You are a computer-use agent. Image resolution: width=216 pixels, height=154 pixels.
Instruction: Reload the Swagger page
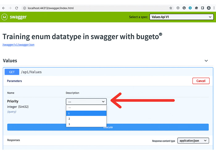point(17,8)
